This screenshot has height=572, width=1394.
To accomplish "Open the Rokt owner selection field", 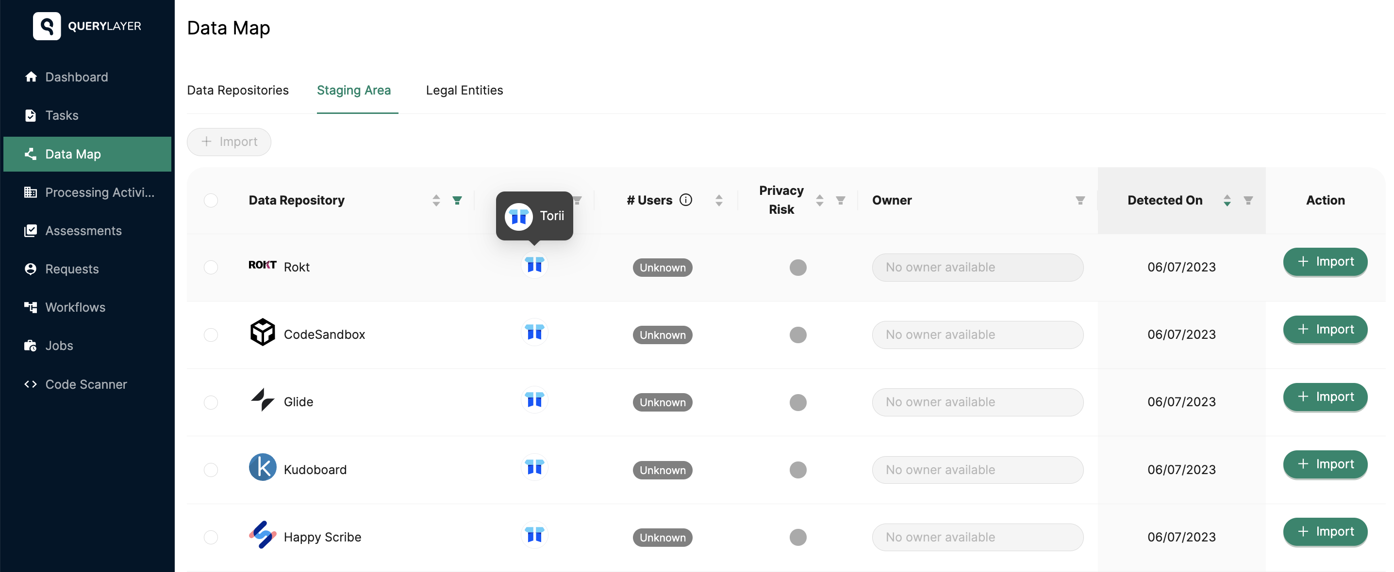I will (x=978, y=268).
